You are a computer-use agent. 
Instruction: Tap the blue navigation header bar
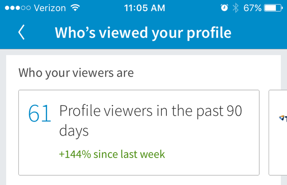143,33
